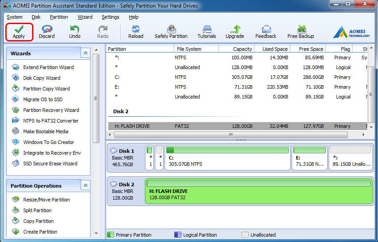
Task: Click sidebar scrollbar down arrow
Action: click(x=96, y=234)
